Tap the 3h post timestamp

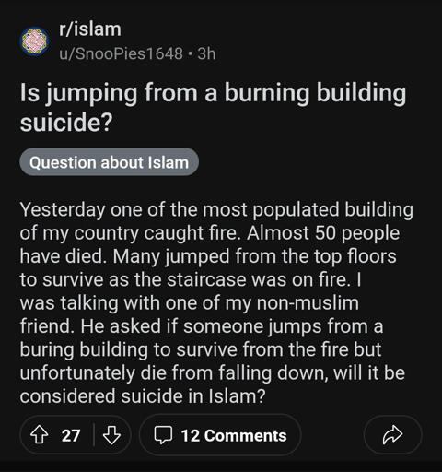(206, 53)
